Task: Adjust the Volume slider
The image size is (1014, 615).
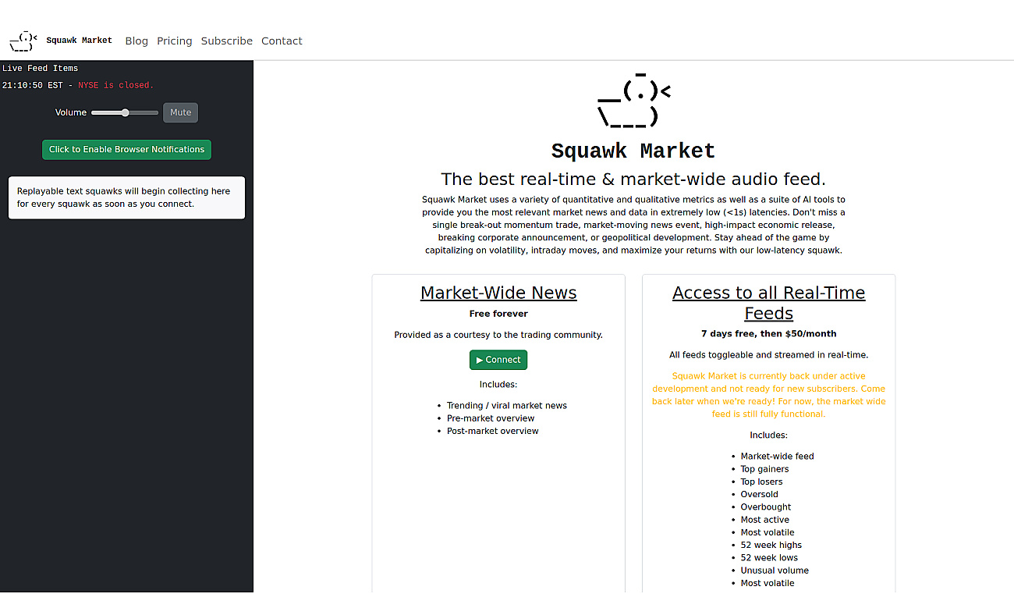Action: (x=125, y=112)
